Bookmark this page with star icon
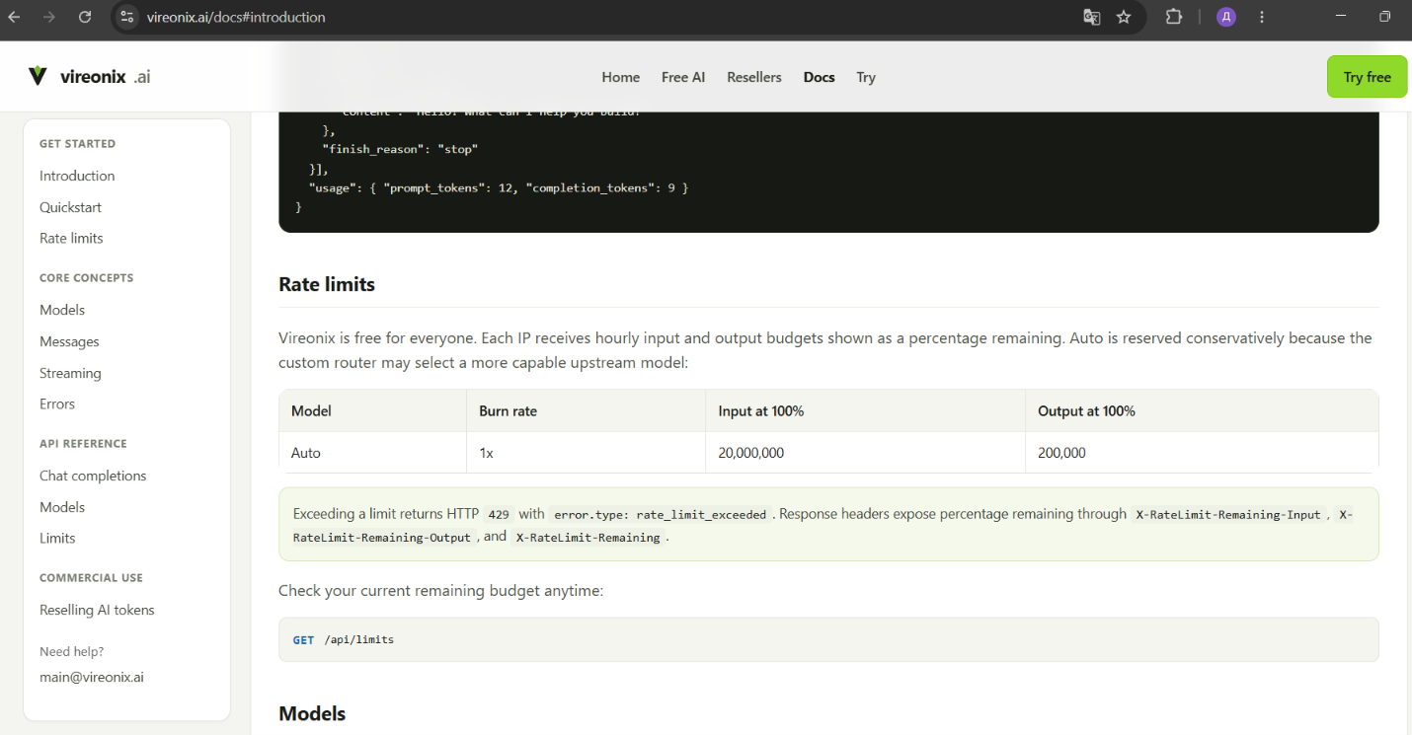 tap(1124, 17)
